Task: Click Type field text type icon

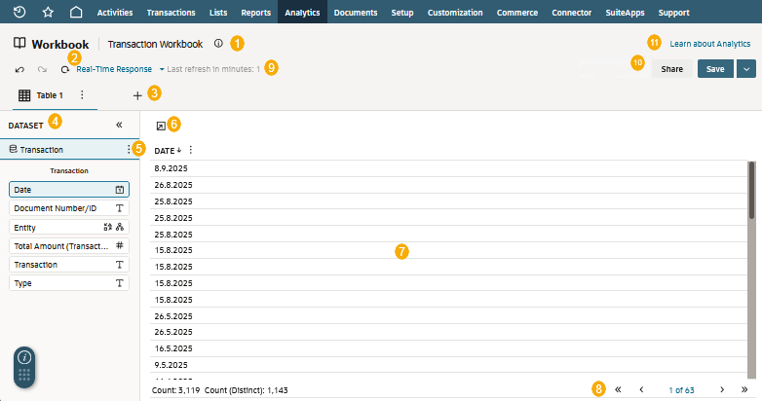Action: tap(120, 283)
